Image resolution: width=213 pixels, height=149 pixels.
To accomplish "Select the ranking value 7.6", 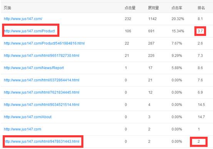I will (200, 80).
